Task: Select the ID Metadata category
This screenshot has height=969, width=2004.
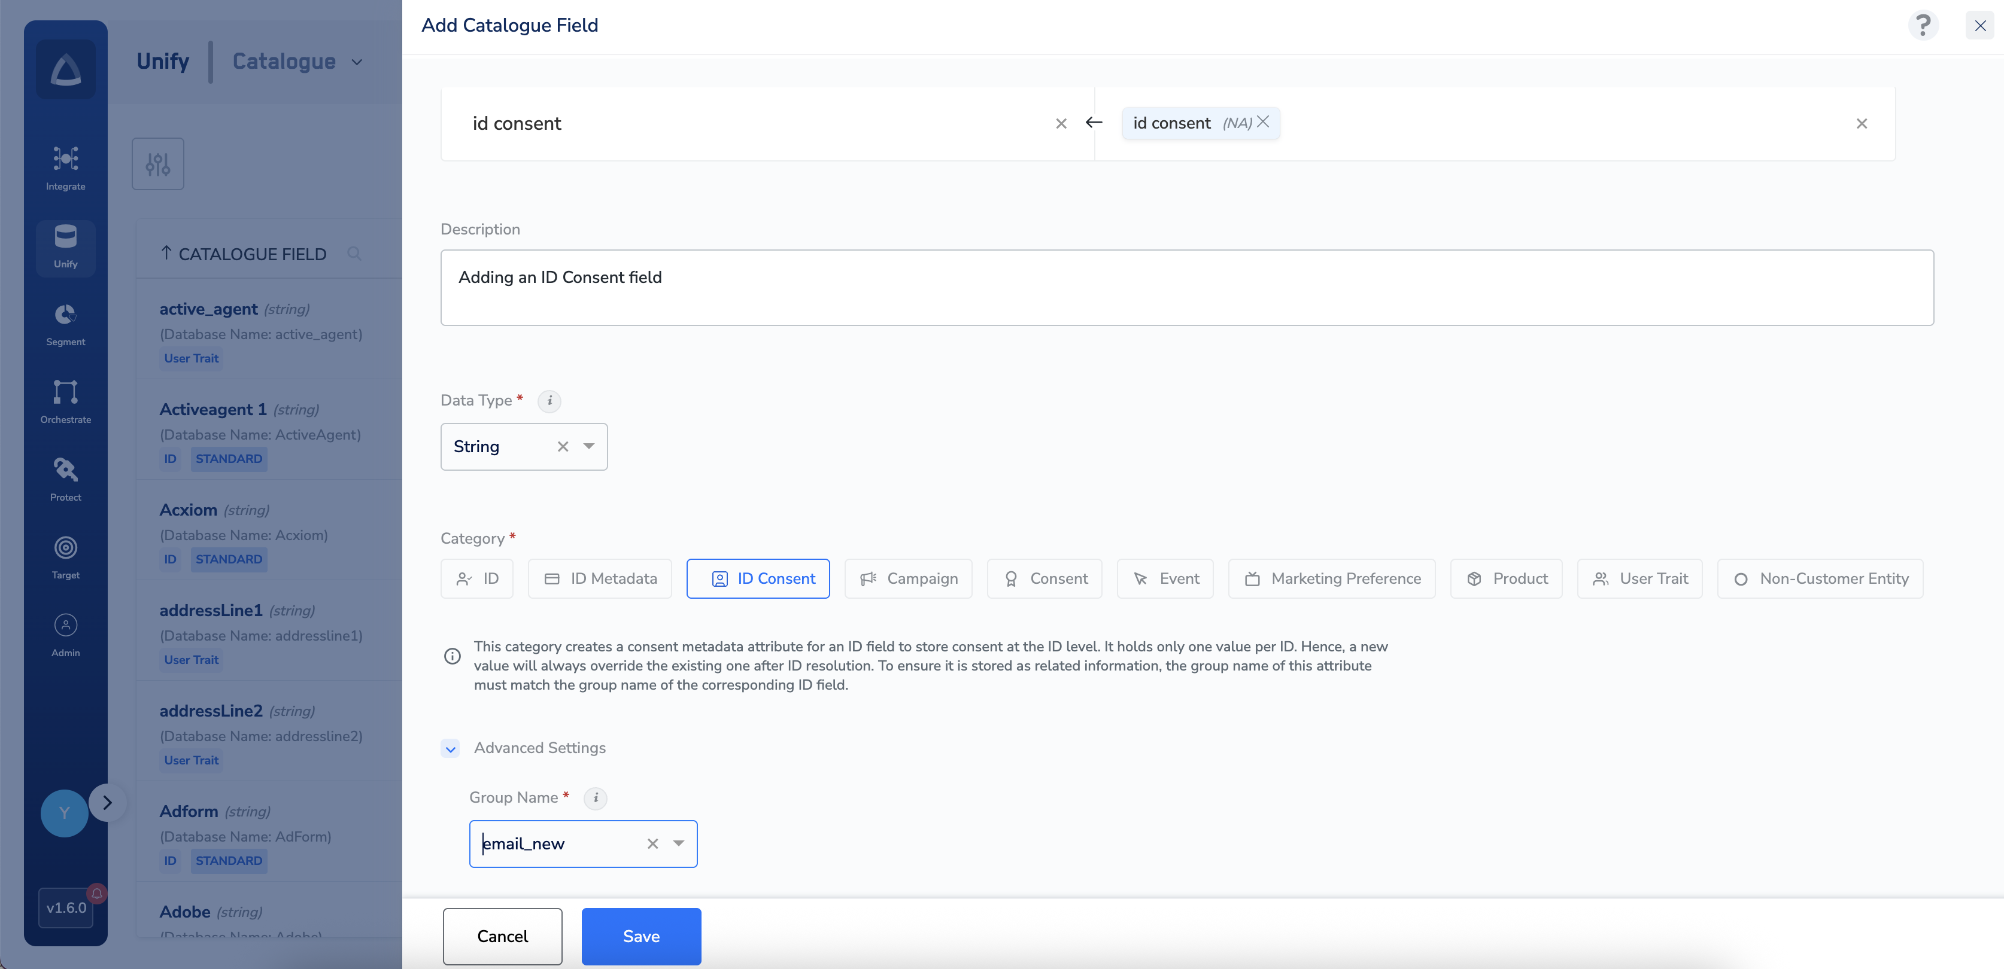Action: tap(600, 578)
